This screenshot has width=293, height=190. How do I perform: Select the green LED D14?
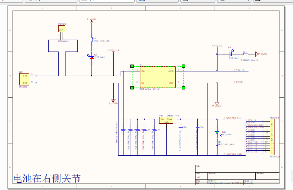tap(217, 132)
